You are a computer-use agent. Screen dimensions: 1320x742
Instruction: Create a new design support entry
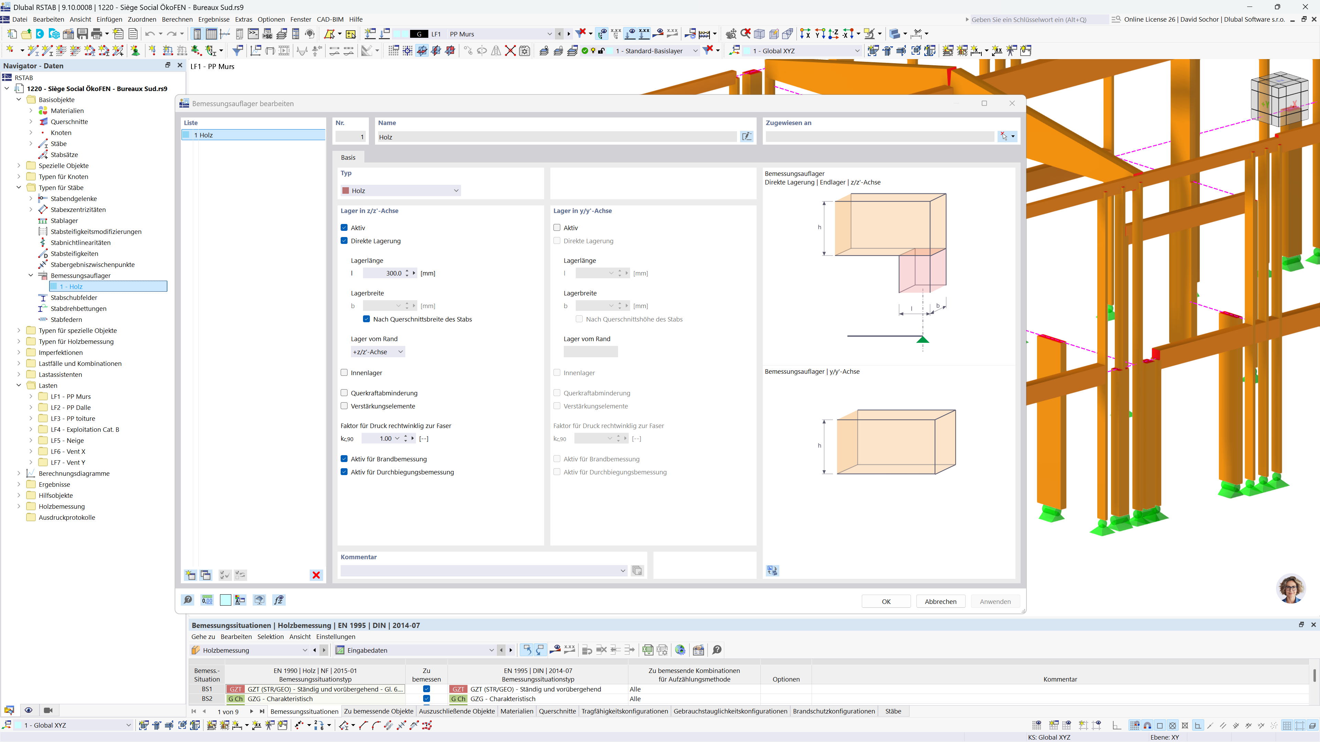click(x=190, y=575)
